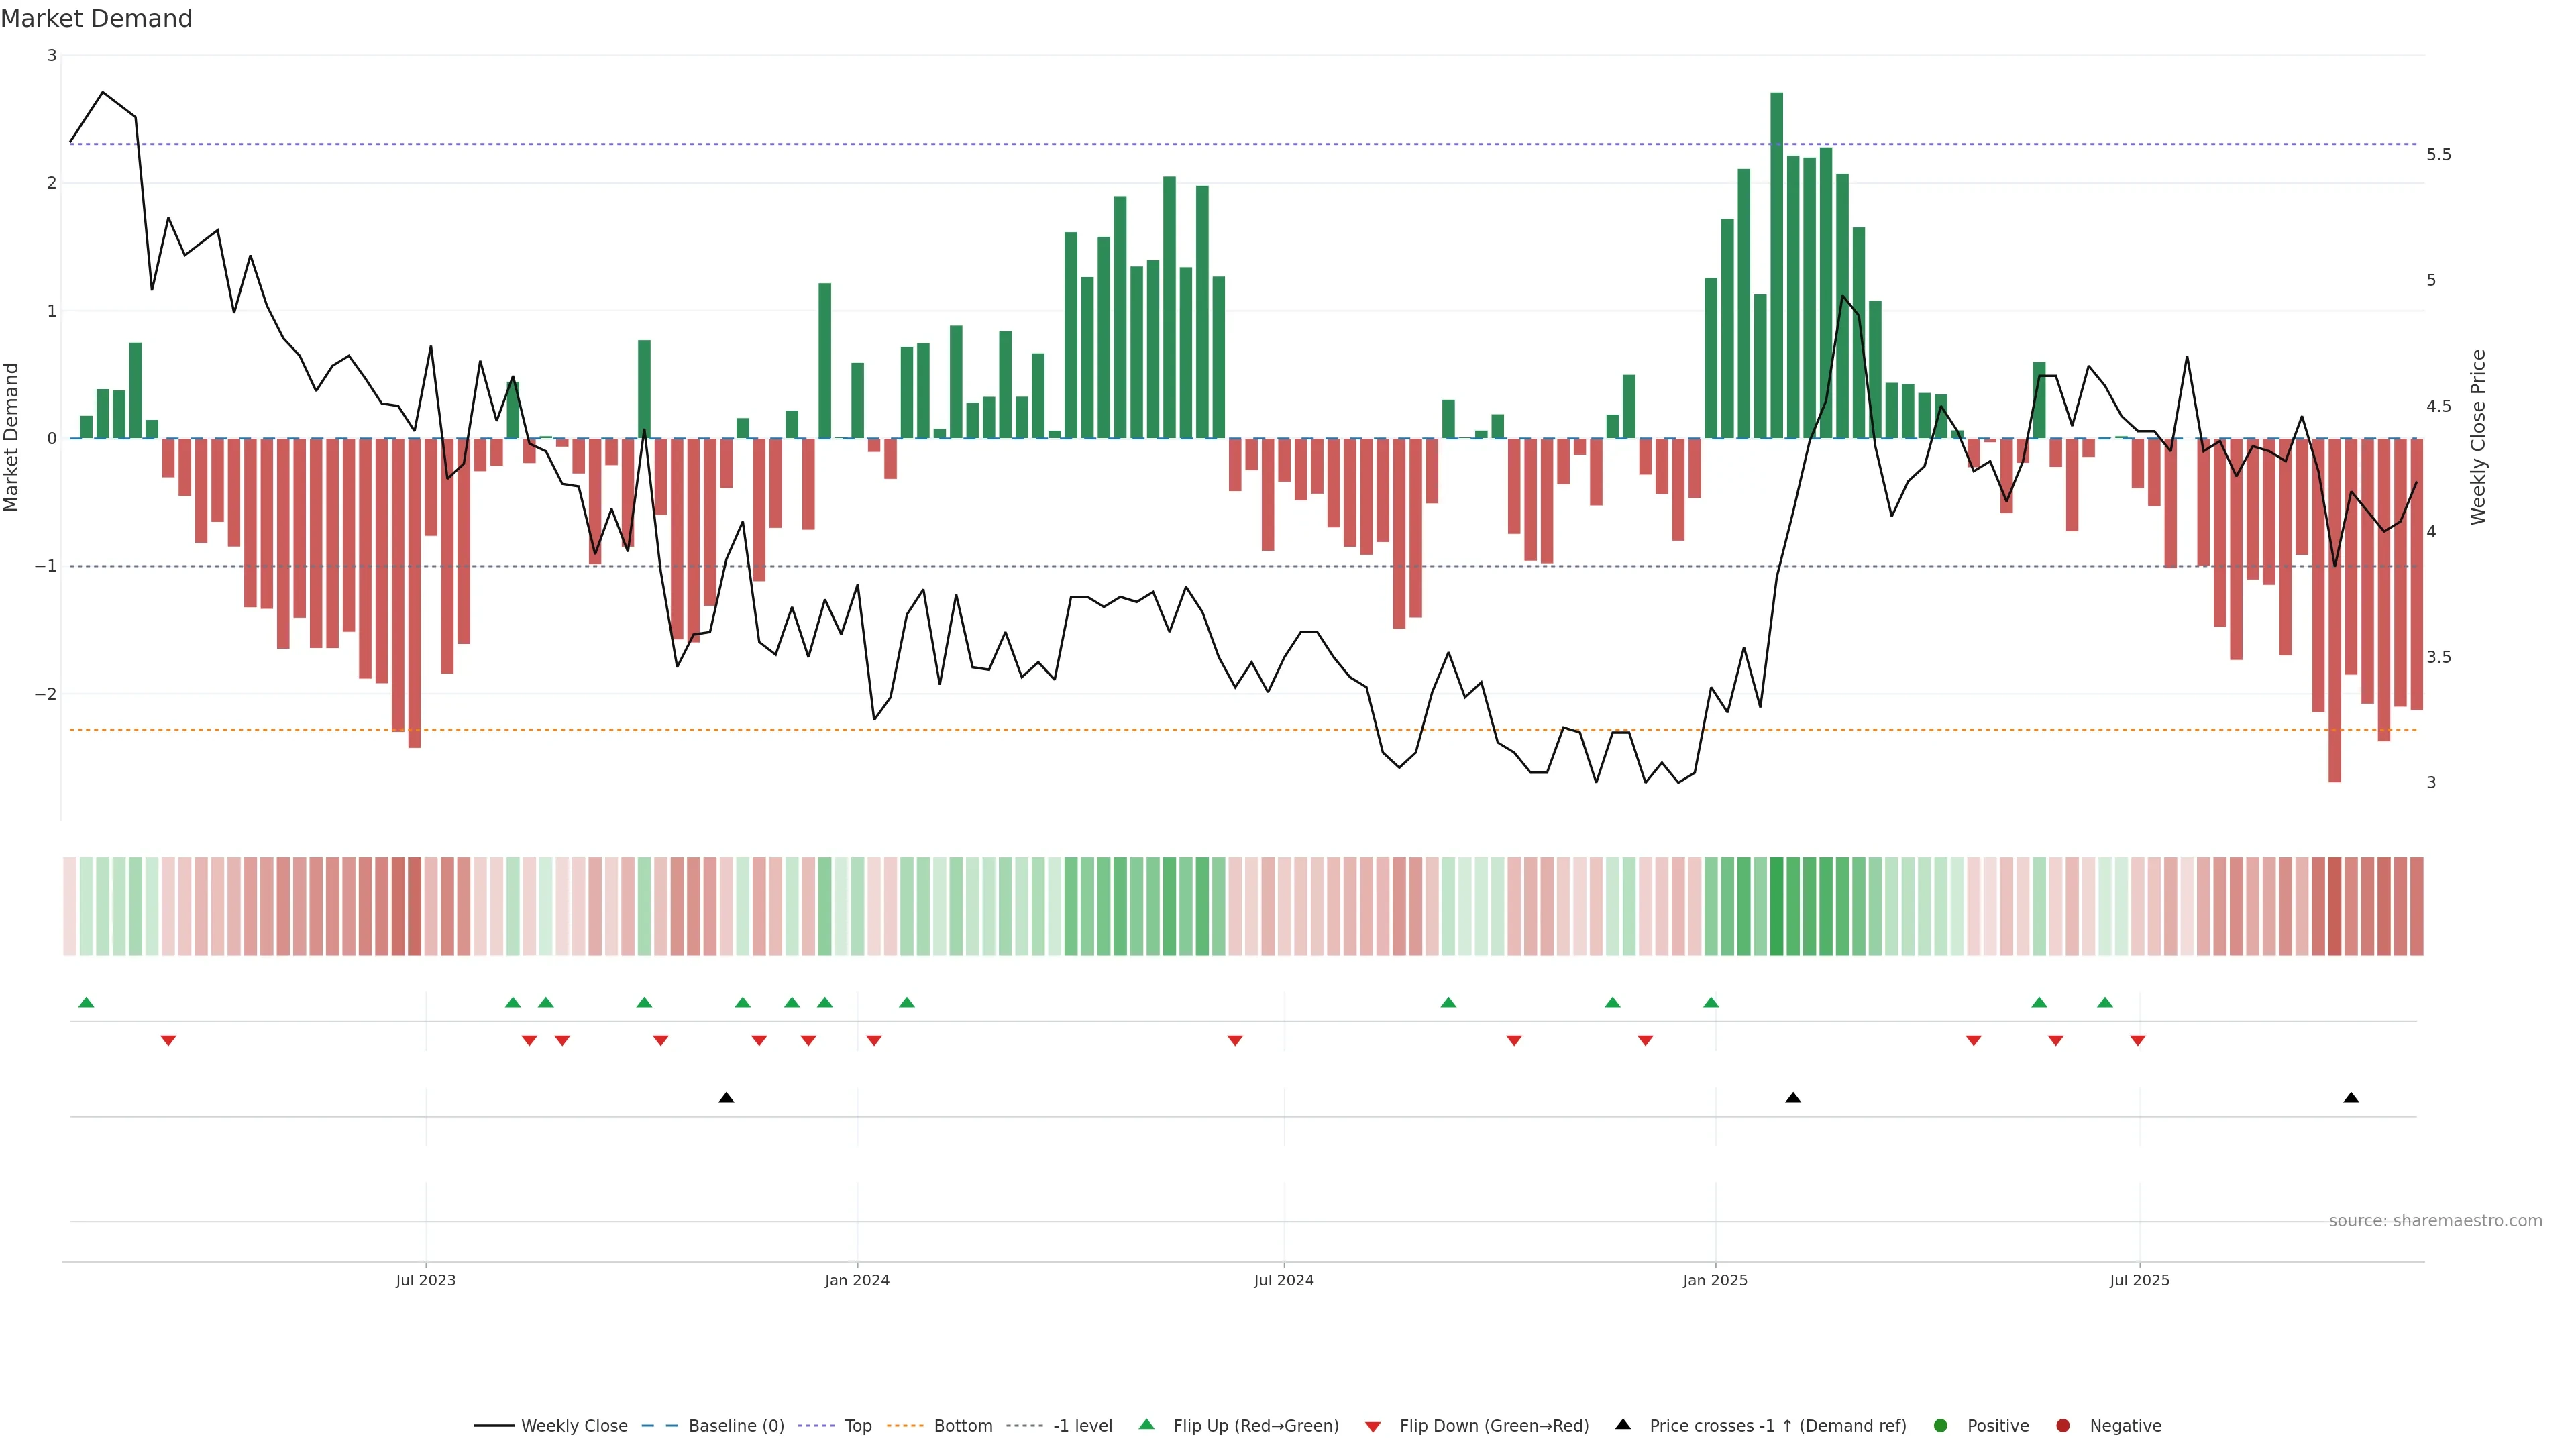Click green Flip Up triangle legend icon
Image resolution: width=2576 pixels, height=1449 pixels.
(1146, 1424)
